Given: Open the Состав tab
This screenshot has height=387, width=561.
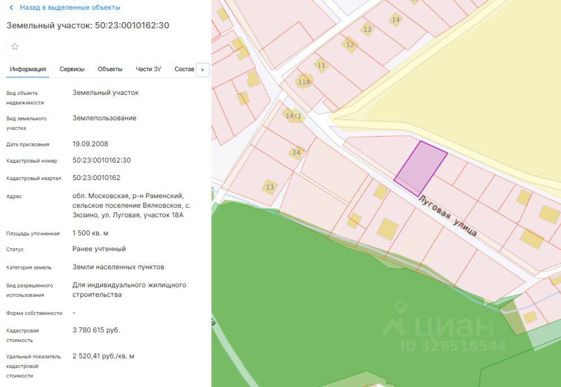Looking at the screenshot, I should pyautogui.click(x=184, y=69).
